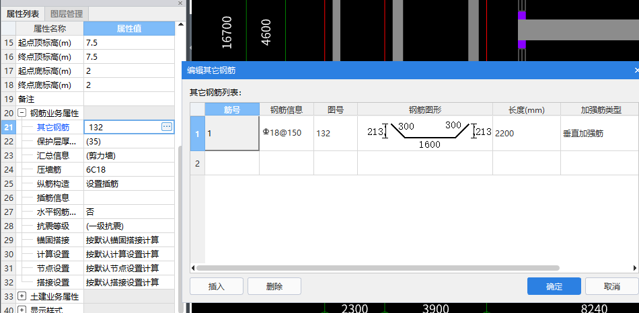Switch to the 图层管理 tab

coord(67,14)
